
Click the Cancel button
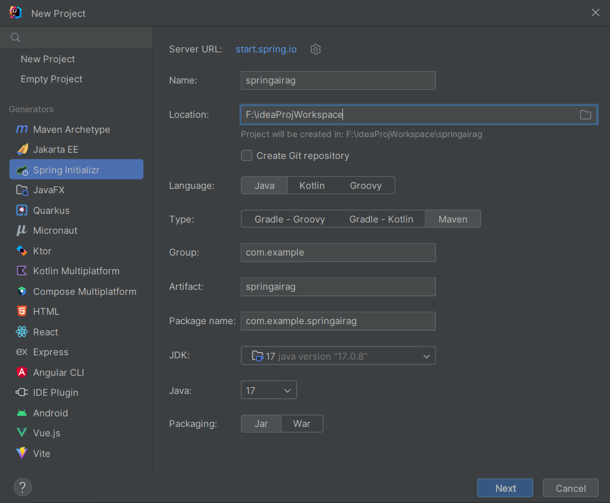coord(570,488)
